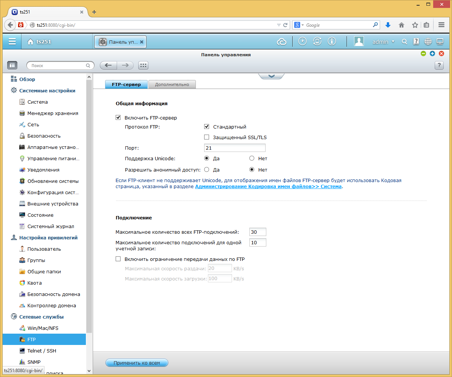Open the Обзор sidebar item
Image resolution: width=452 pixels, height=377 pixels.
coord(23,79)
